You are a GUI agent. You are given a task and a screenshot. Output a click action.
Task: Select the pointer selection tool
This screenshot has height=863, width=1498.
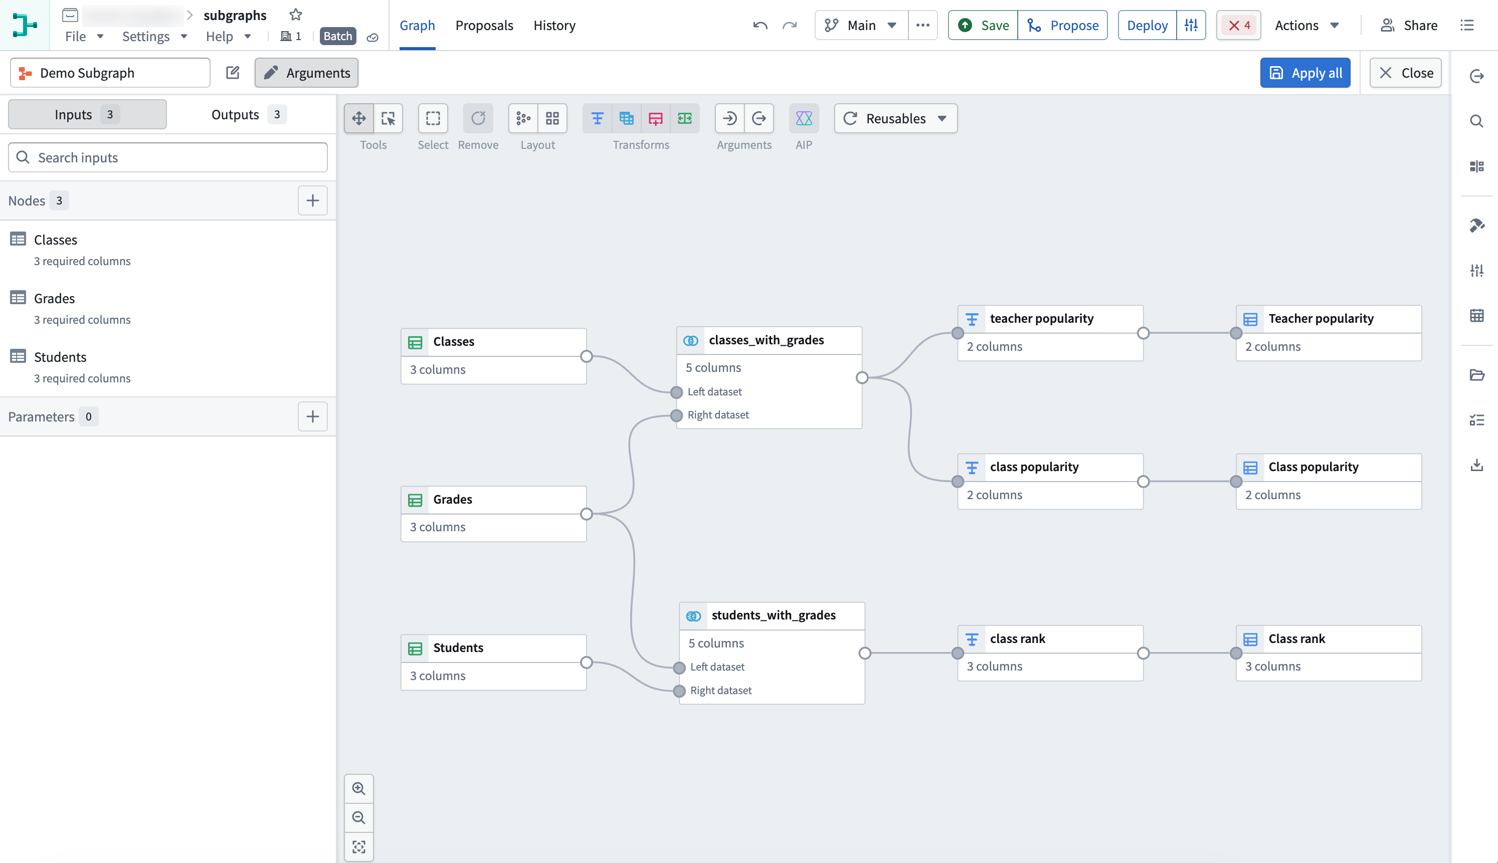click(388, 119)
